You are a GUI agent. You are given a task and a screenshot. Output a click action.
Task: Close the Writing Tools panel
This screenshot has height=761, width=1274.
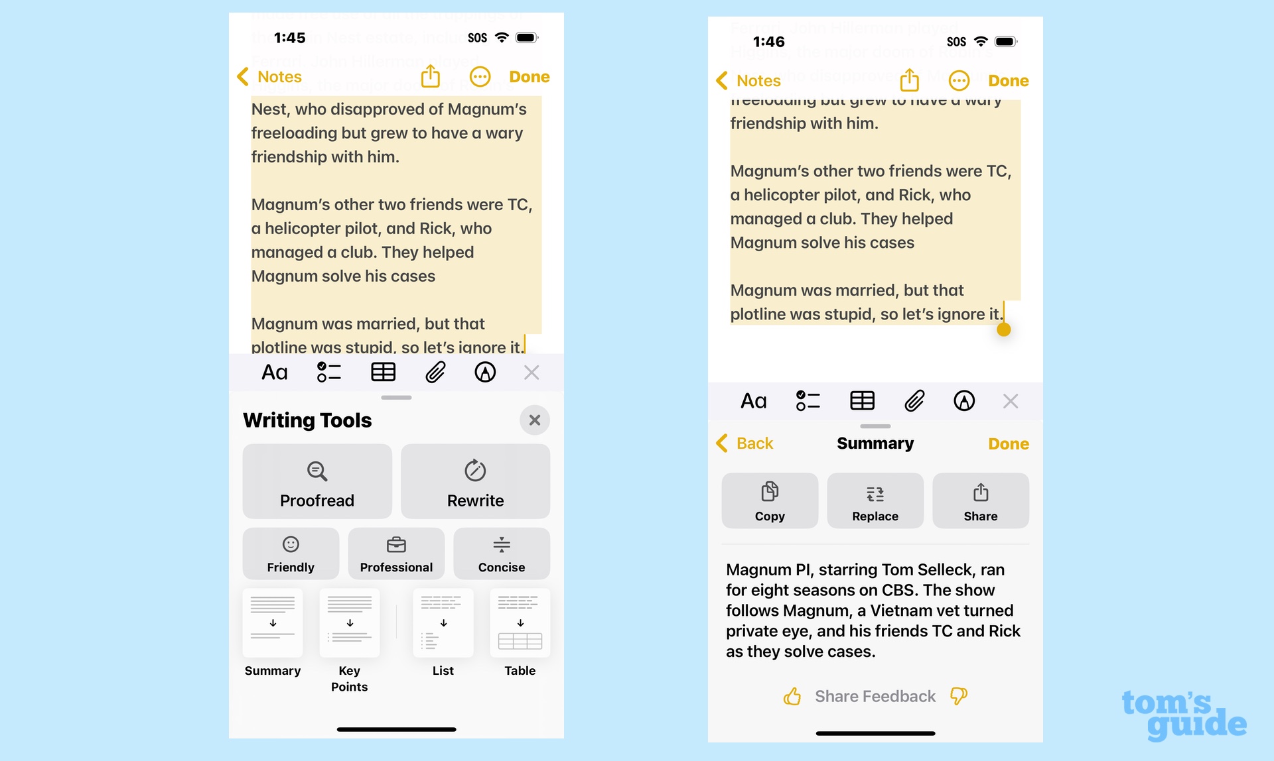(535, 420)
